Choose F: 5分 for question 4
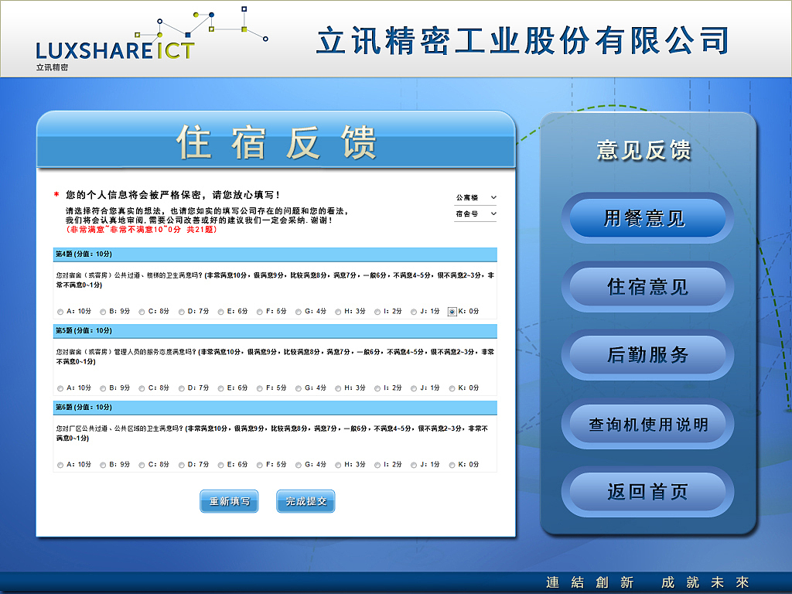The height and width of the screenshot is (594, 792). coord(260,312)
